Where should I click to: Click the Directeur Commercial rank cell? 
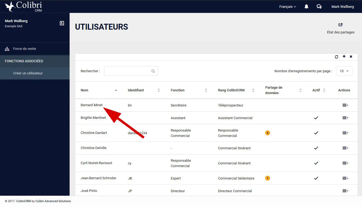(x=235, y=191)
